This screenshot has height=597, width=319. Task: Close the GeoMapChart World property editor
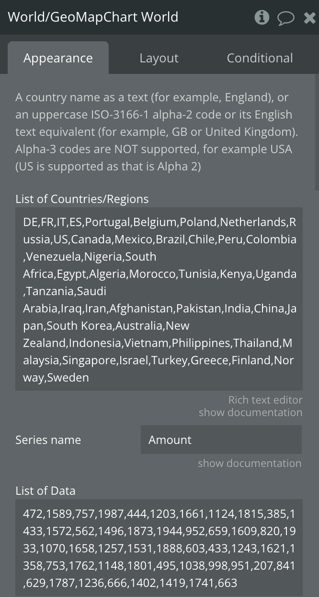(309, 18)
